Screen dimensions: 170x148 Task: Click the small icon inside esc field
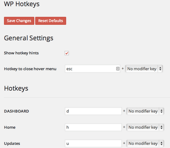click(x=118, y=69)
